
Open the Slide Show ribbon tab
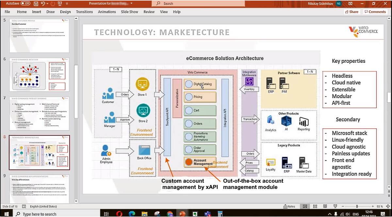coord(129,12)
